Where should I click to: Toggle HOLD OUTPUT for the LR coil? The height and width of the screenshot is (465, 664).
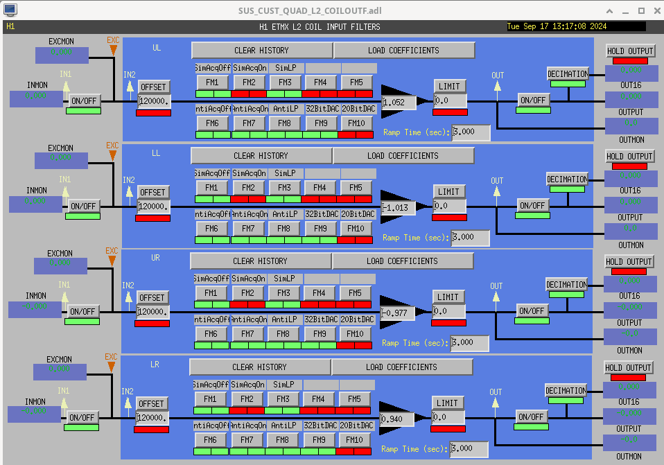(628, 368)
